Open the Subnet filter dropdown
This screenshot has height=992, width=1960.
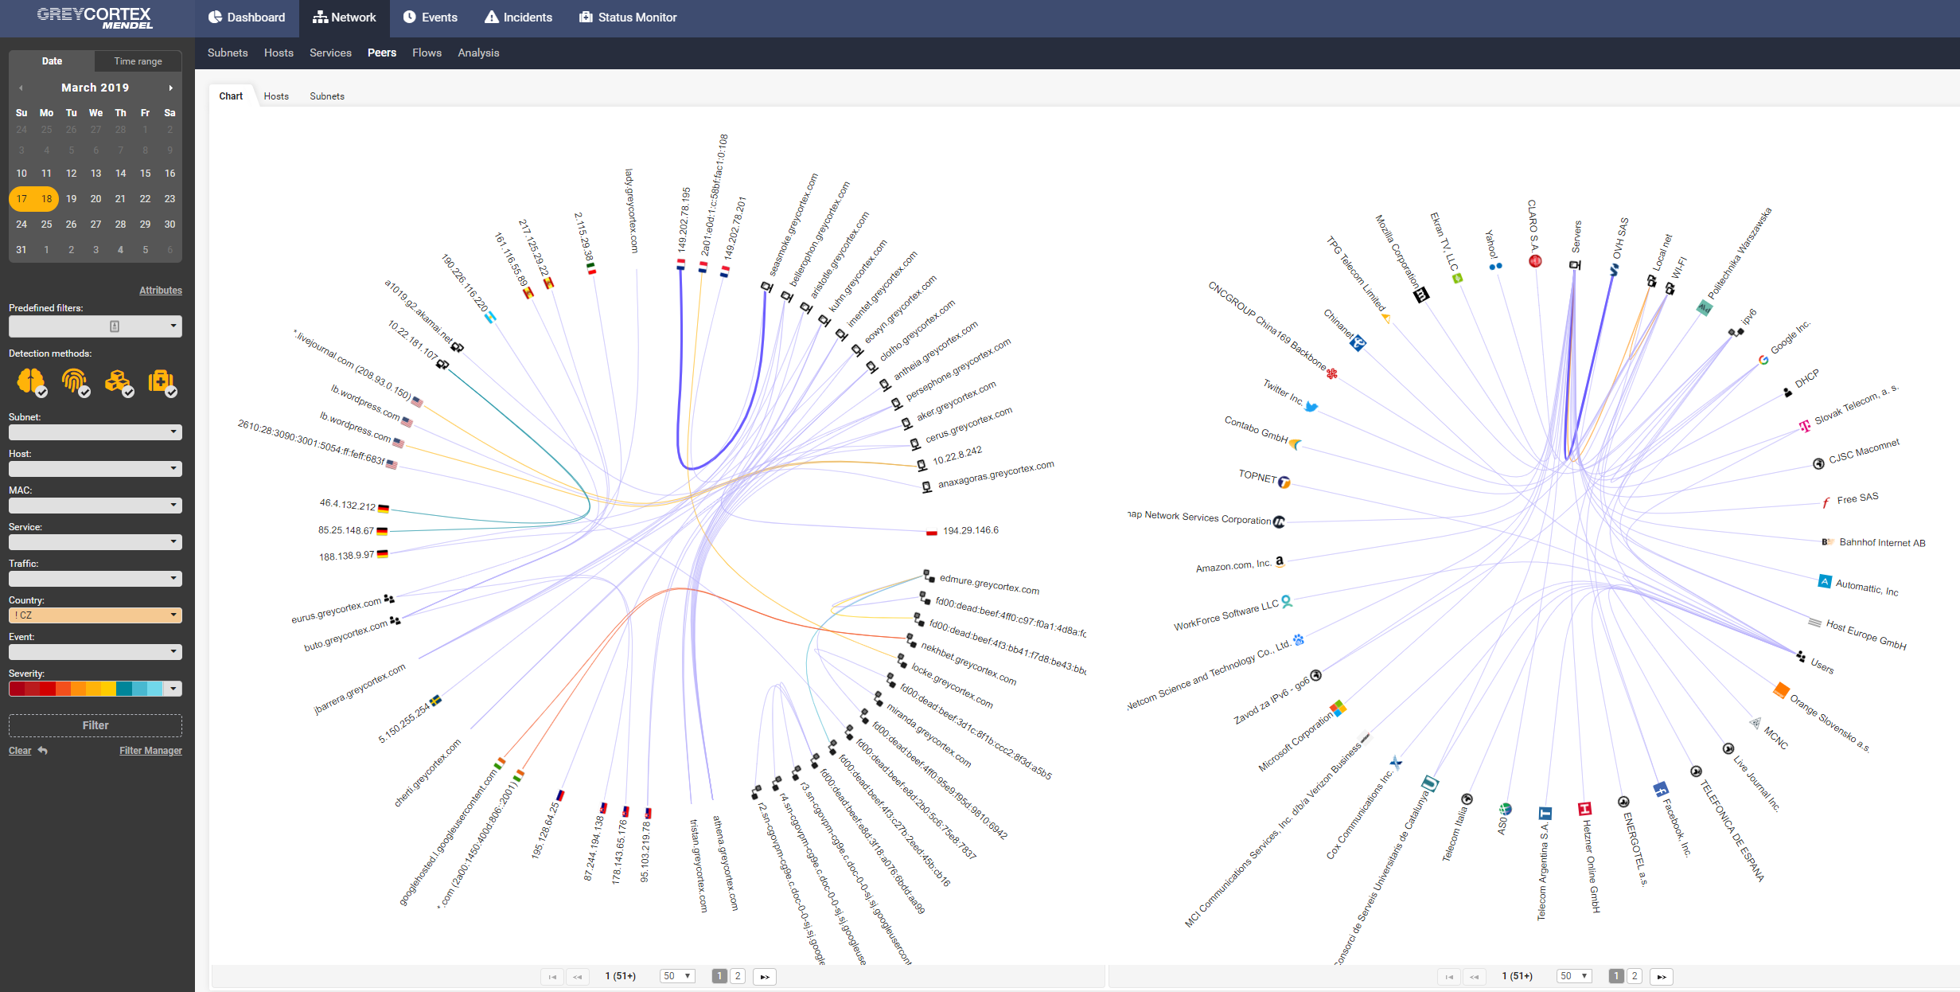coord(95,432)
